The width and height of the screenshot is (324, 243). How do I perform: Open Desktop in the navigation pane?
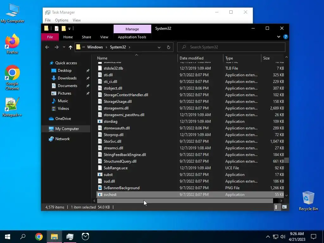click(65, 71)
